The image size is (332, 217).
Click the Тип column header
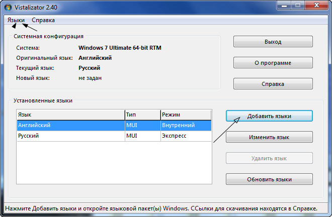142,115
